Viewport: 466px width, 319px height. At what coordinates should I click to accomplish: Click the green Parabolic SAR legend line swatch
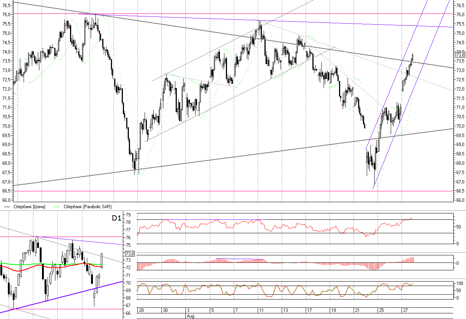point(57,207)
